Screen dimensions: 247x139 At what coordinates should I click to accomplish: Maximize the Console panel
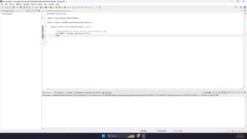(245, 93)
